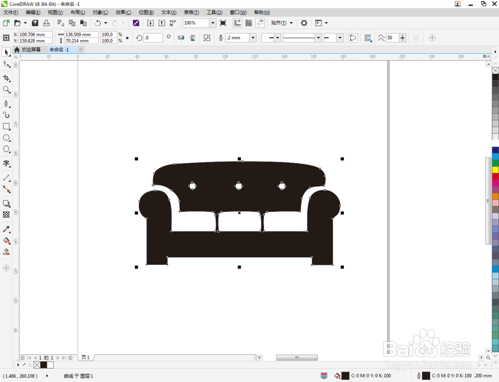Select the Drop Shadow tool
The height and width of the screenshot is (382, 499).
6,203
